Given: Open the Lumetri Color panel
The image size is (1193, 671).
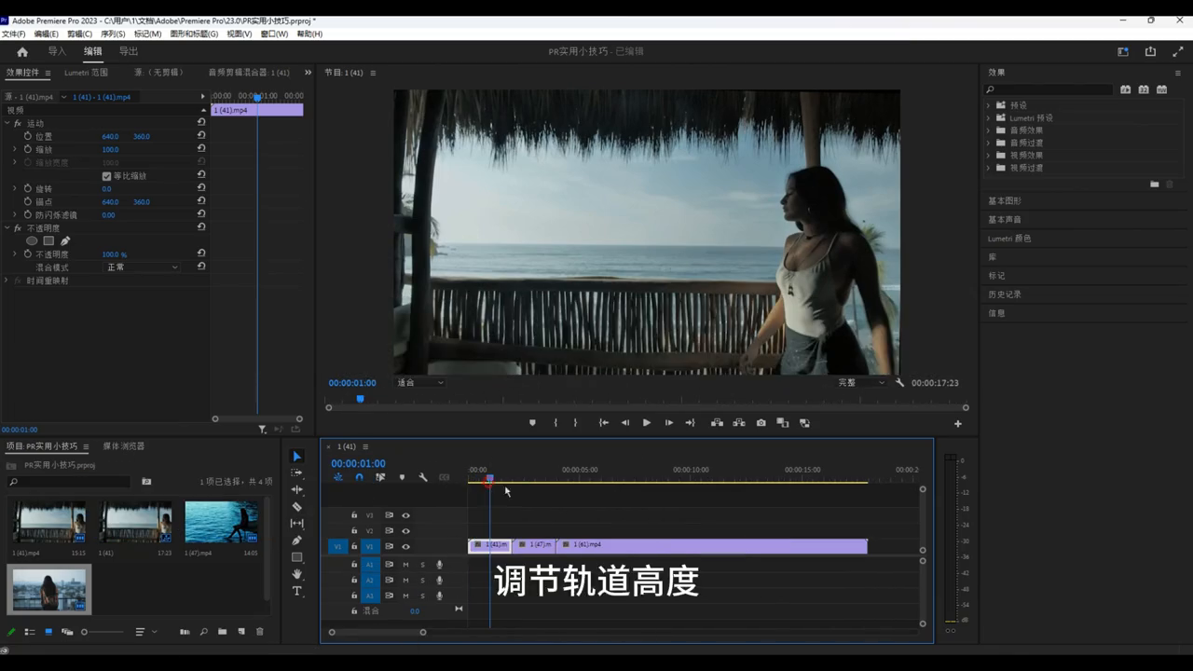Looking at the screenshot, I should (1009, 239).
